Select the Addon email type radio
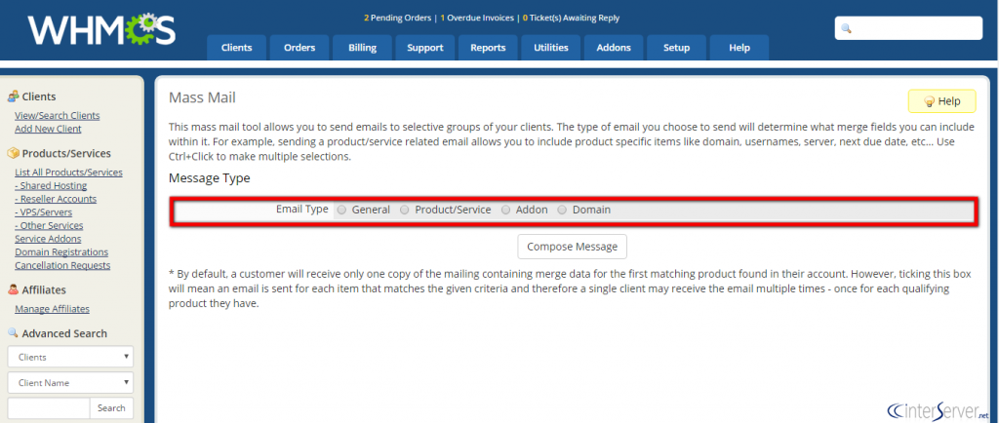Image resolution: width=999 pixels, height=423 pixels. click(x=505, y=210)
